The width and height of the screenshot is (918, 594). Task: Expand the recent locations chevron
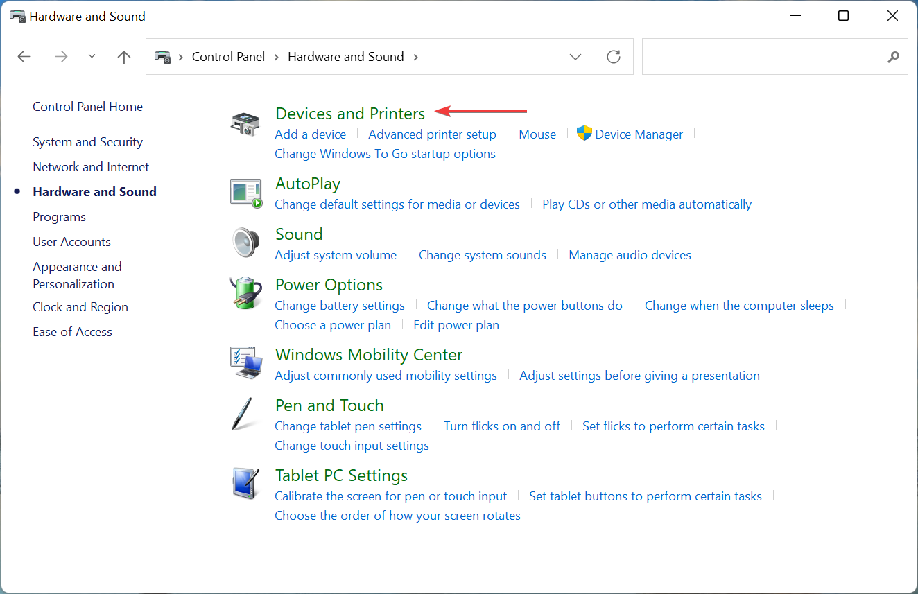(92, 57)
